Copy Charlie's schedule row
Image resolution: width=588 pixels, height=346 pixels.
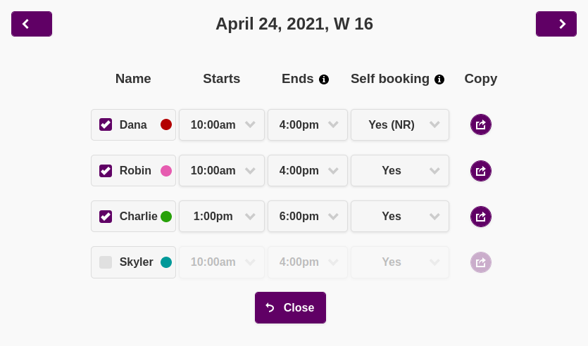coord(481,217)
